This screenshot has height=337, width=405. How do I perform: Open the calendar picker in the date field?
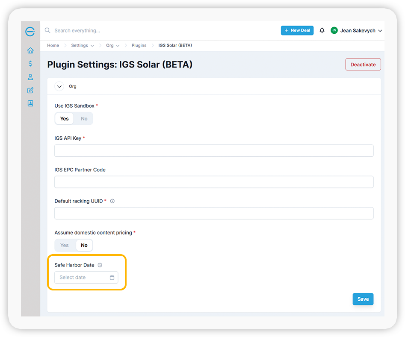point(112,277)
